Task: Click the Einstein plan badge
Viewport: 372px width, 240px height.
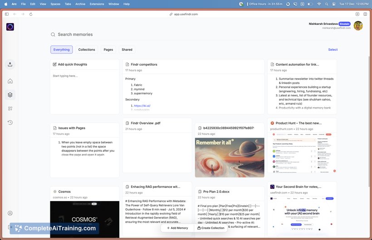Action: click(344, 24)
